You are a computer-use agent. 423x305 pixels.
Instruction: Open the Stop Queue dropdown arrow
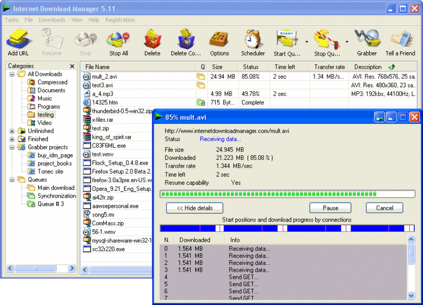click(347, 42)
